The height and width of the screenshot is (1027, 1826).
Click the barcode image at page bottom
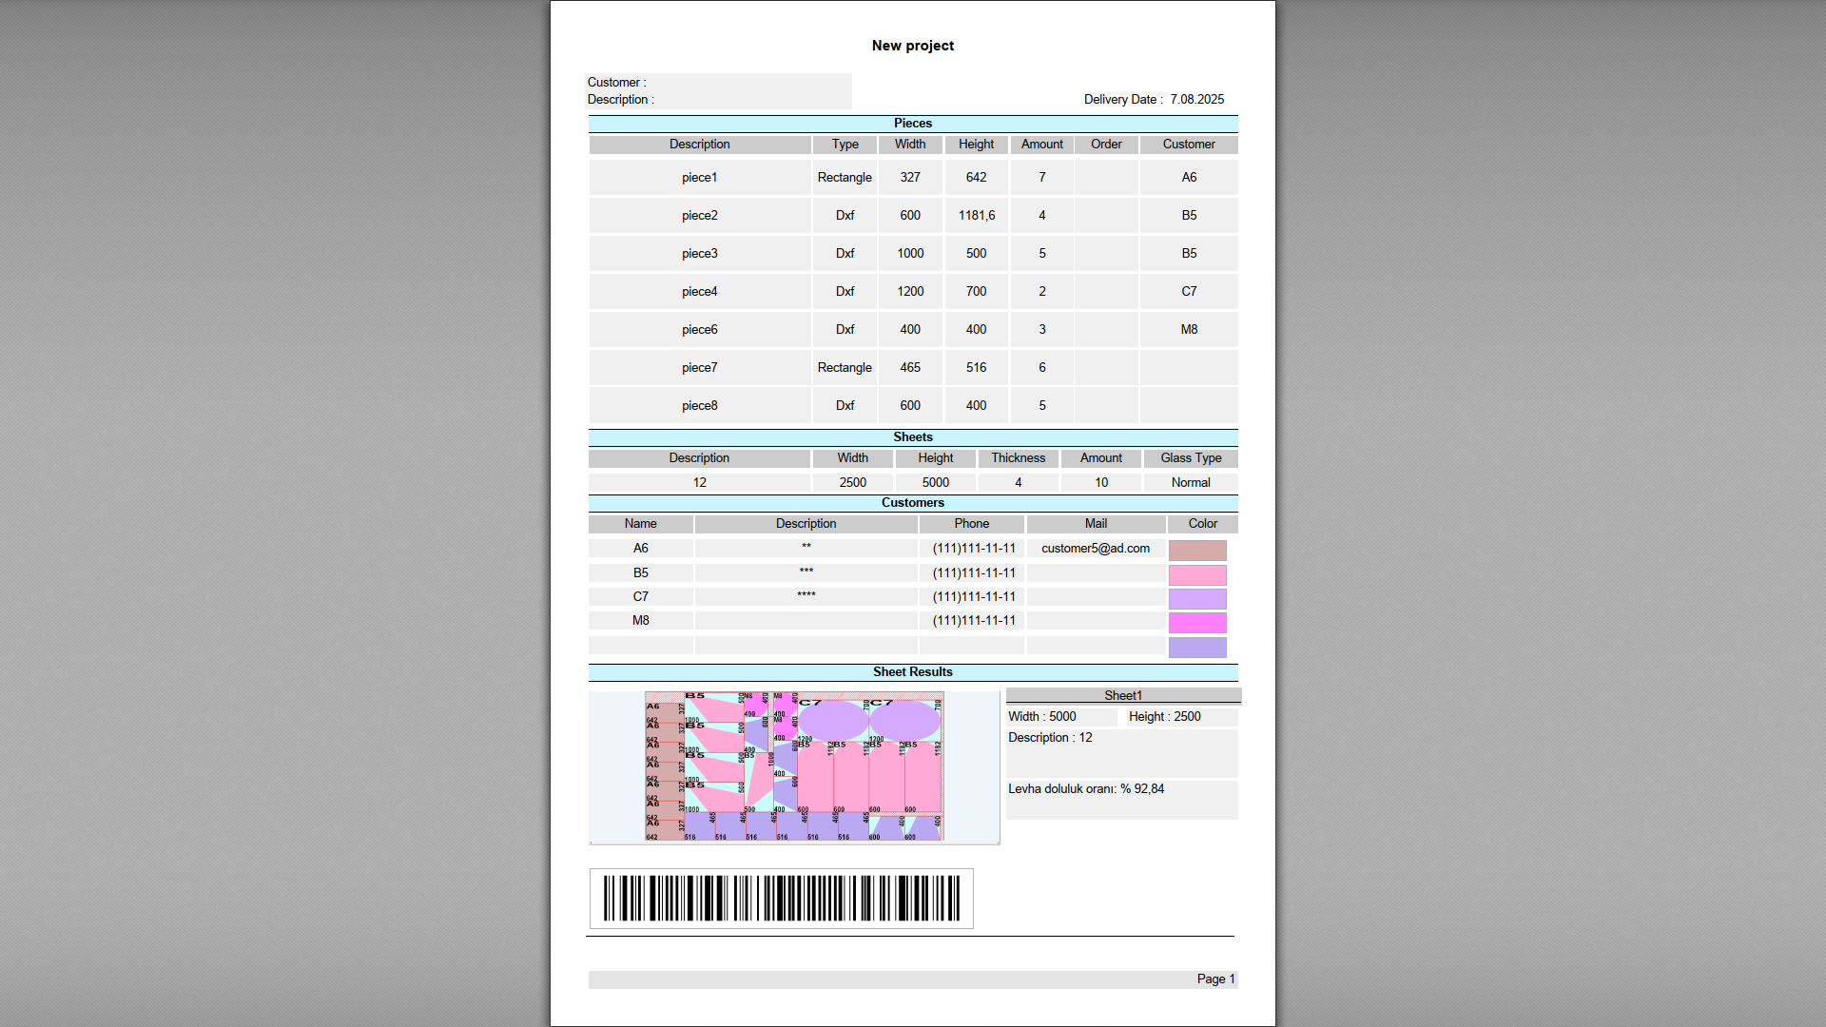pyautogui.click(x=782, y=898)
